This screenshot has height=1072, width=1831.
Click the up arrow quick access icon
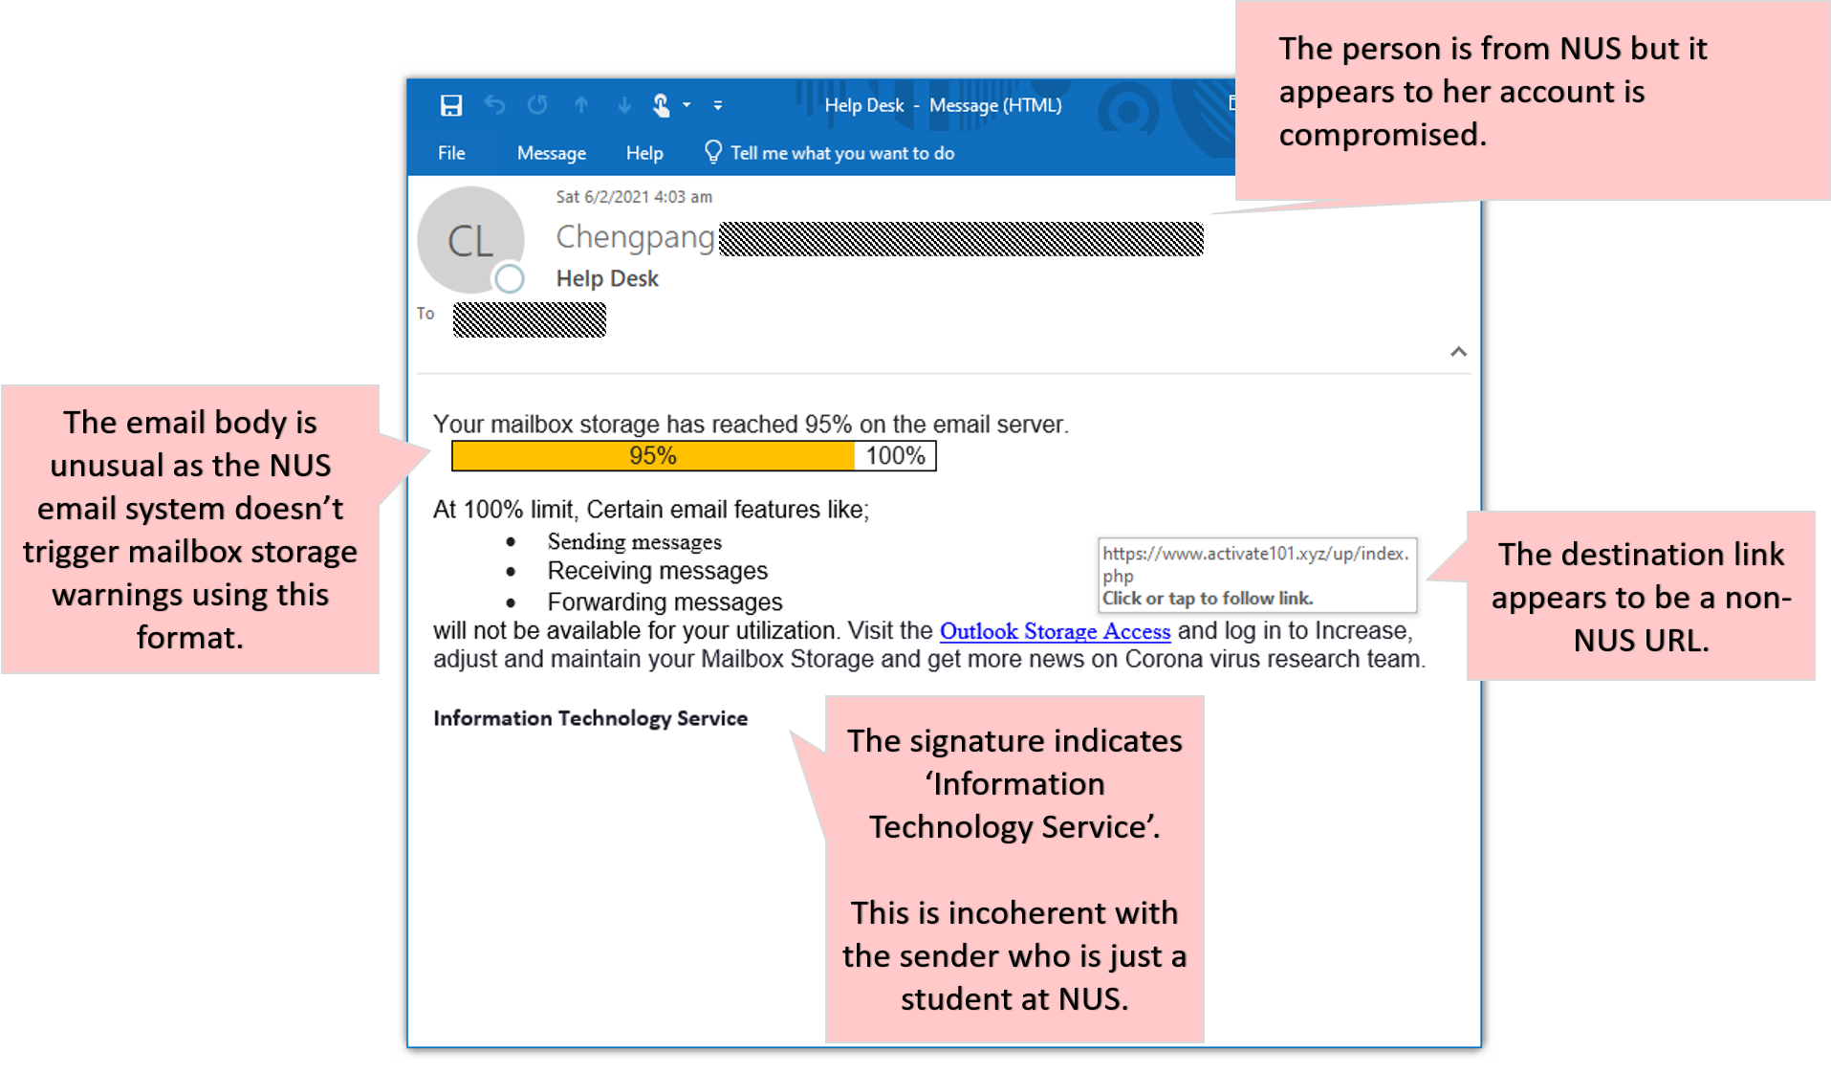click(x=581, y=105)
